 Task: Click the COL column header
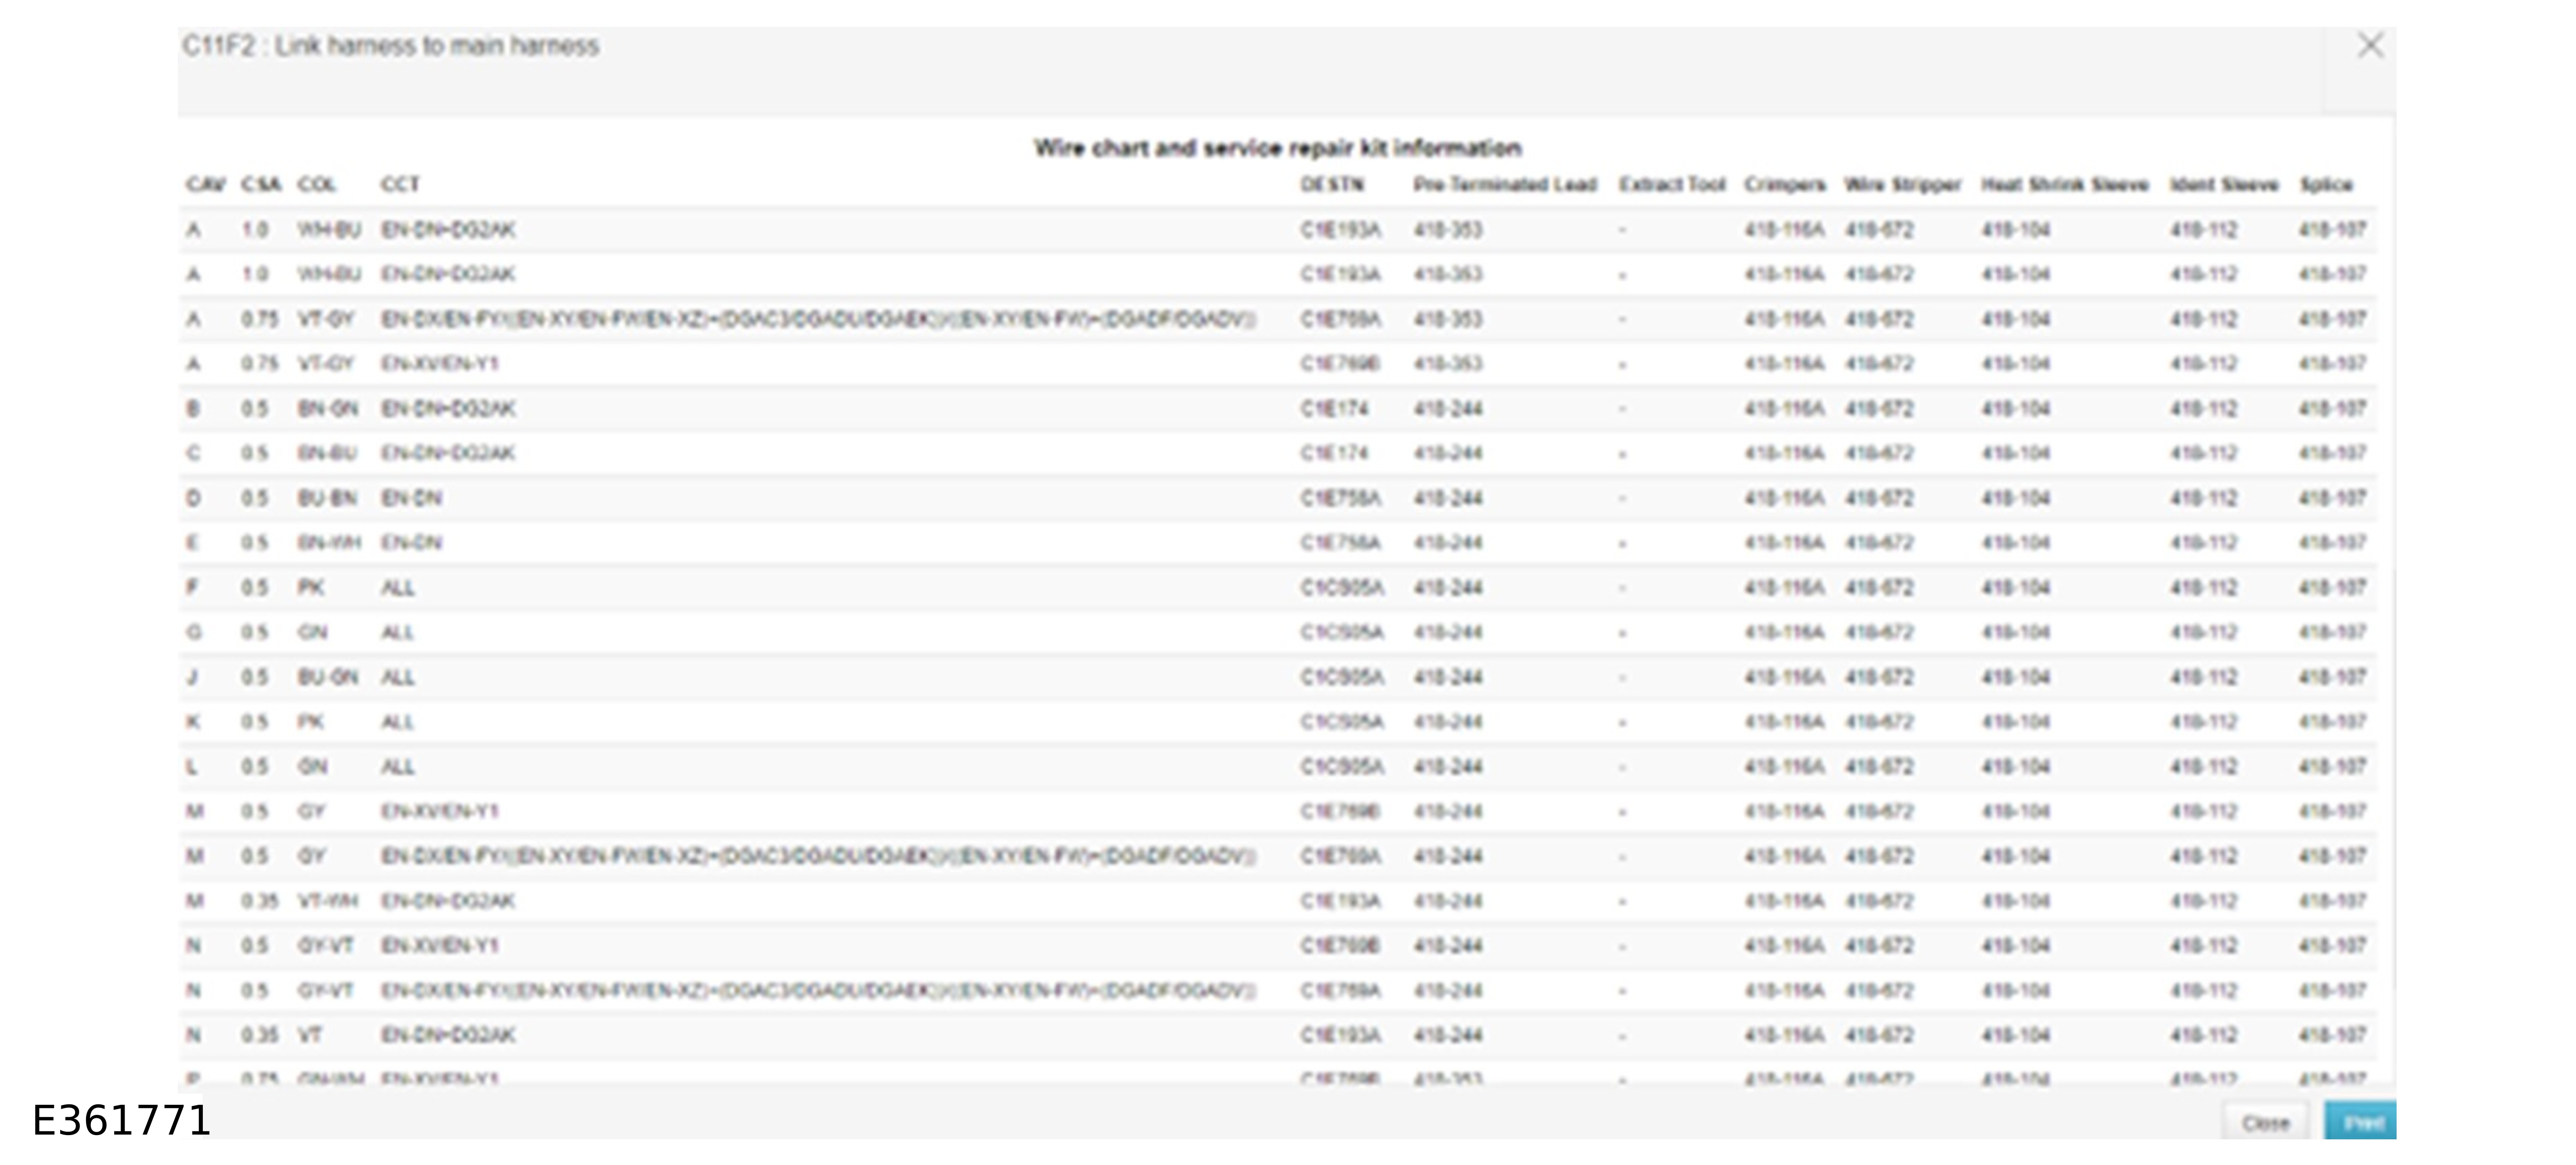317,185
